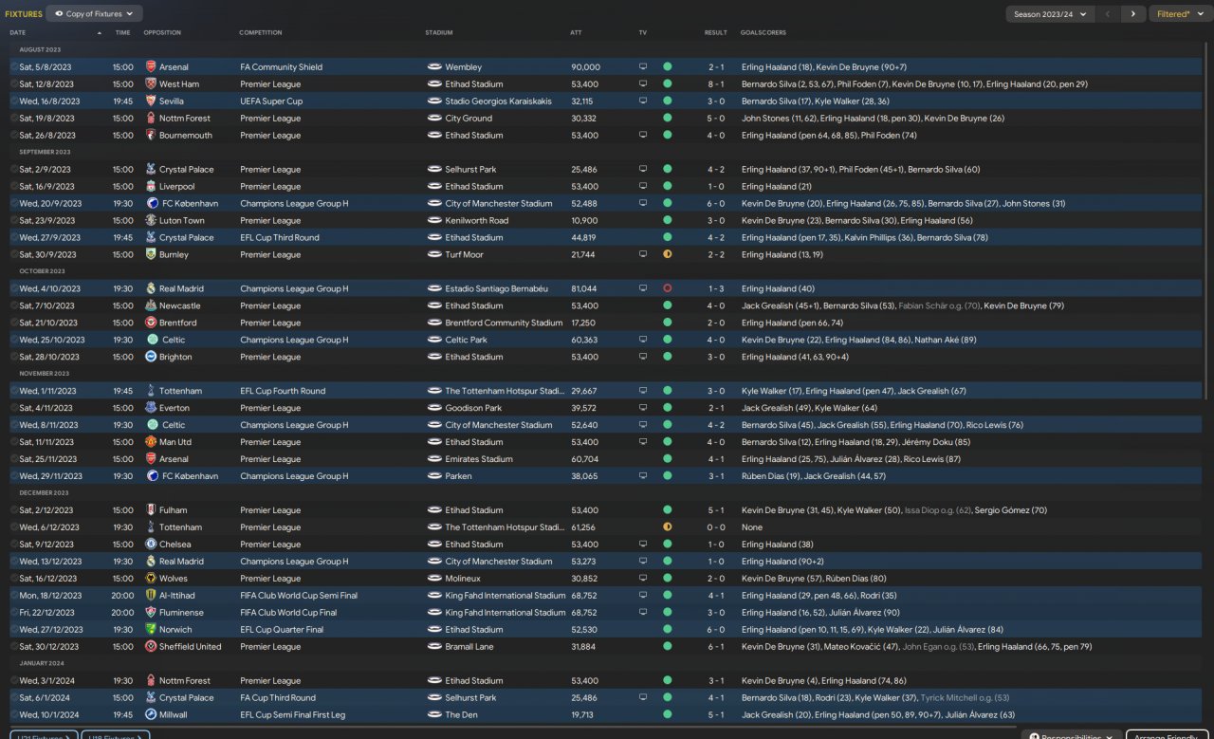Click the Sevilla club badge
The image size is (1214, 739).
(151, 102)
